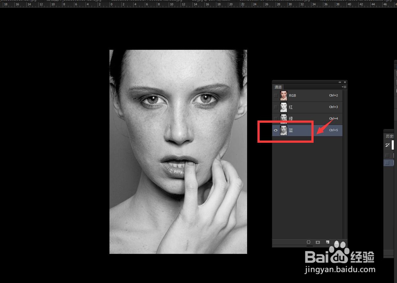Toggle visibility of the 红 channel
Screen dimensions: 397x283
point(276,107)
